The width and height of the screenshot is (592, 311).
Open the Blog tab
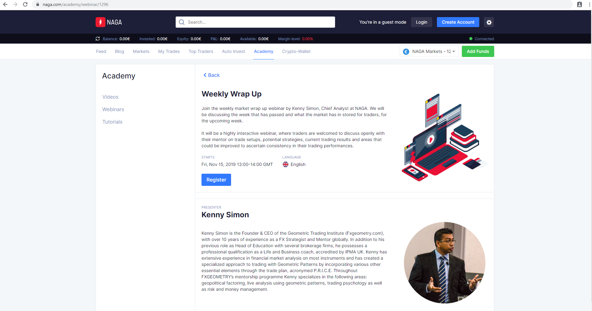pos(120,51)
